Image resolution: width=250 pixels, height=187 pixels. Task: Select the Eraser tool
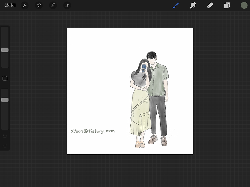[210, 5]
